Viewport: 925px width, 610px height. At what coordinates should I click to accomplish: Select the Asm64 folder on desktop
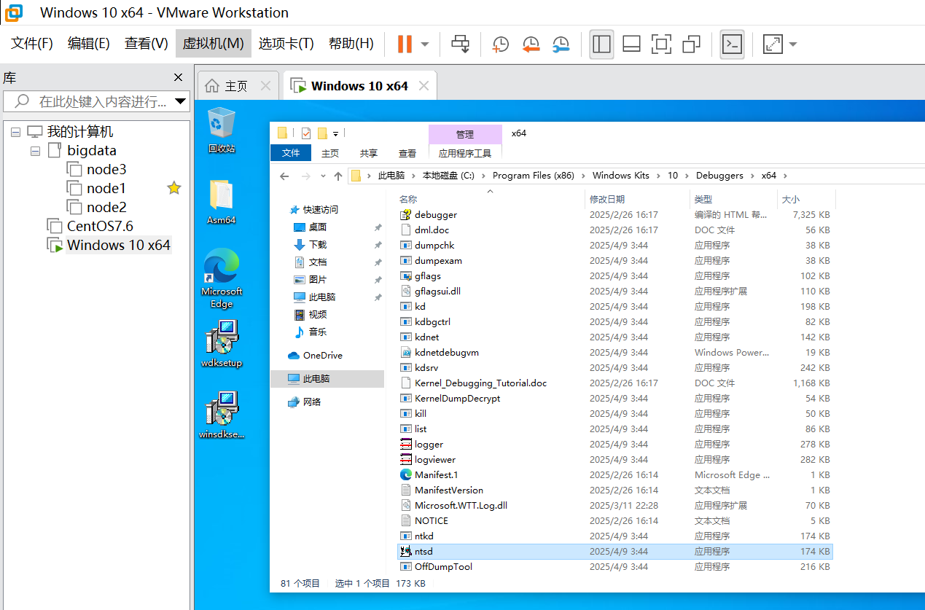point(222,202)
